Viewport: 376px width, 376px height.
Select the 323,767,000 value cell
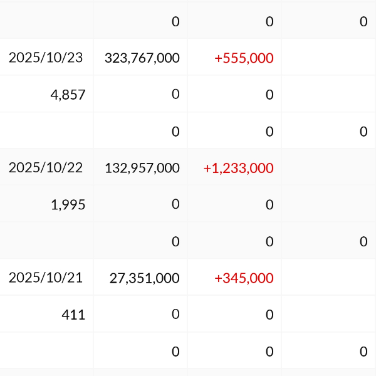[142, 58]
